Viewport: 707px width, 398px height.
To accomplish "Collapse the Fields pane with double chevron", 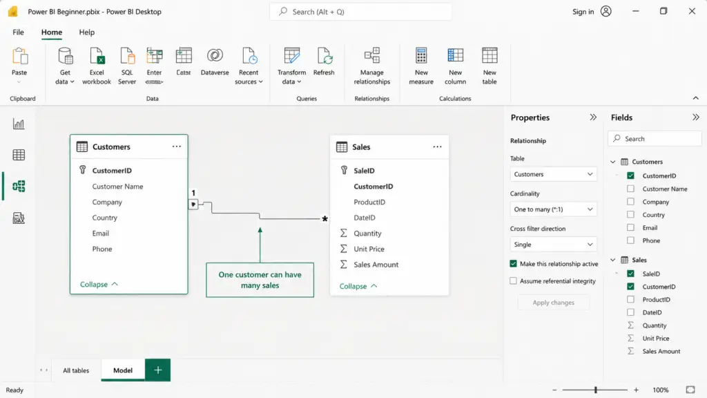I will 696,117.
